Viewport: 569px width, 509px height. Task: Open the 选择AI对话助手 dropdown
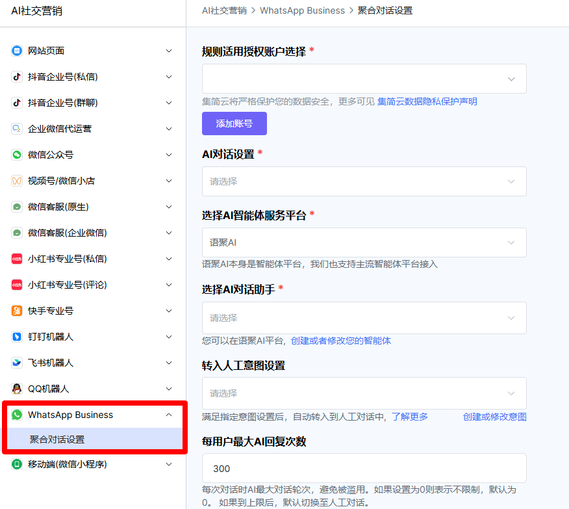point(364,318)
